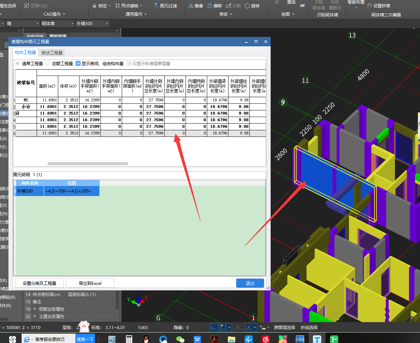The height and width of the screenshot is (343, 420).
Task: Choose the 分割 split tool
Action: point(233,6)
